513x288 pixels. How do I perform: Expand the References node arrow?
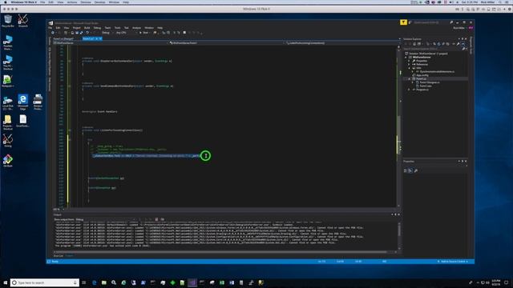pyautogui.click(x=409, y=64)
